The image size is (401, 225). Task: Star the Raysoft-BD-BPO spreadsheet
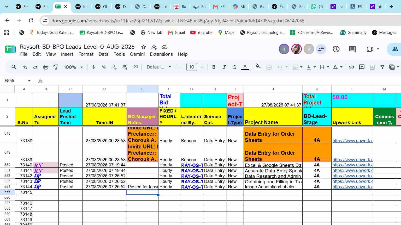pyautogui.click(x=144, y=47)
